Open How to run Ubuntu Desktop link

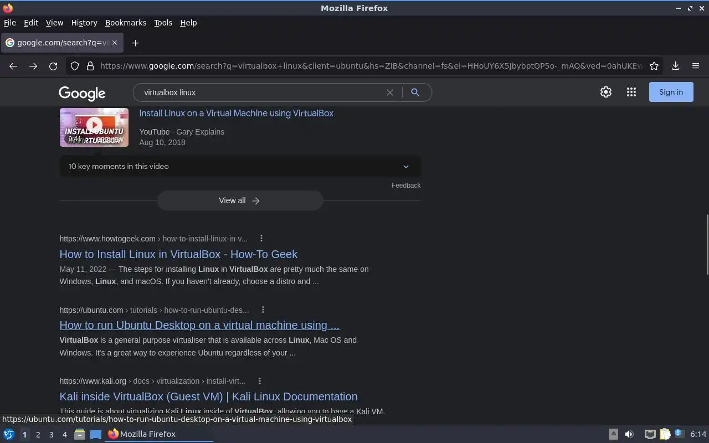199,325
